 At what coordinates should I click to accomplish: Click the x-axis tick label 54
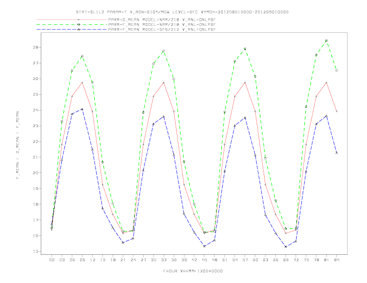235,260
